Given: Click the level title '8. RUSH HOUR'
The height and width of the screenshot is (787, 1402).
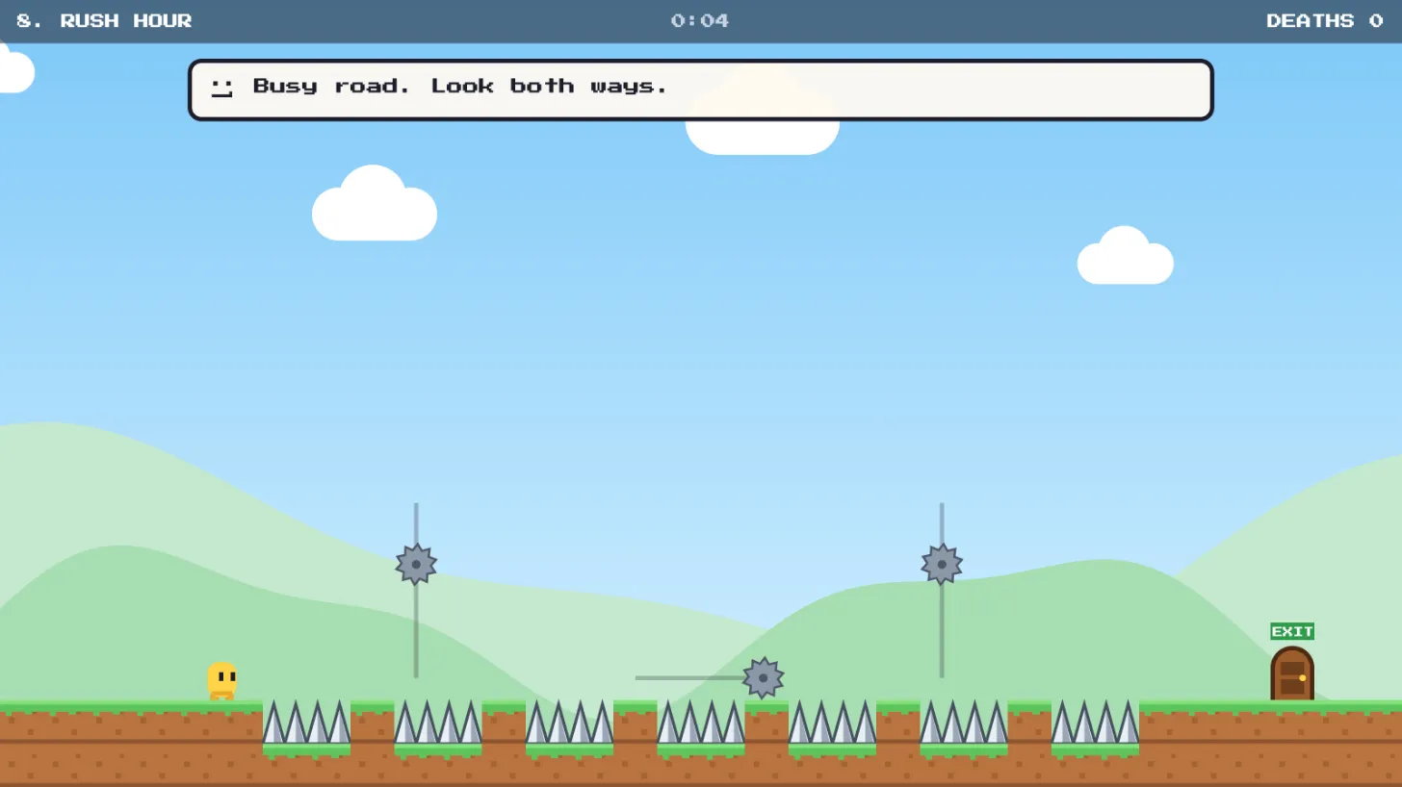Looking at the screenshot, I should 104,21.
